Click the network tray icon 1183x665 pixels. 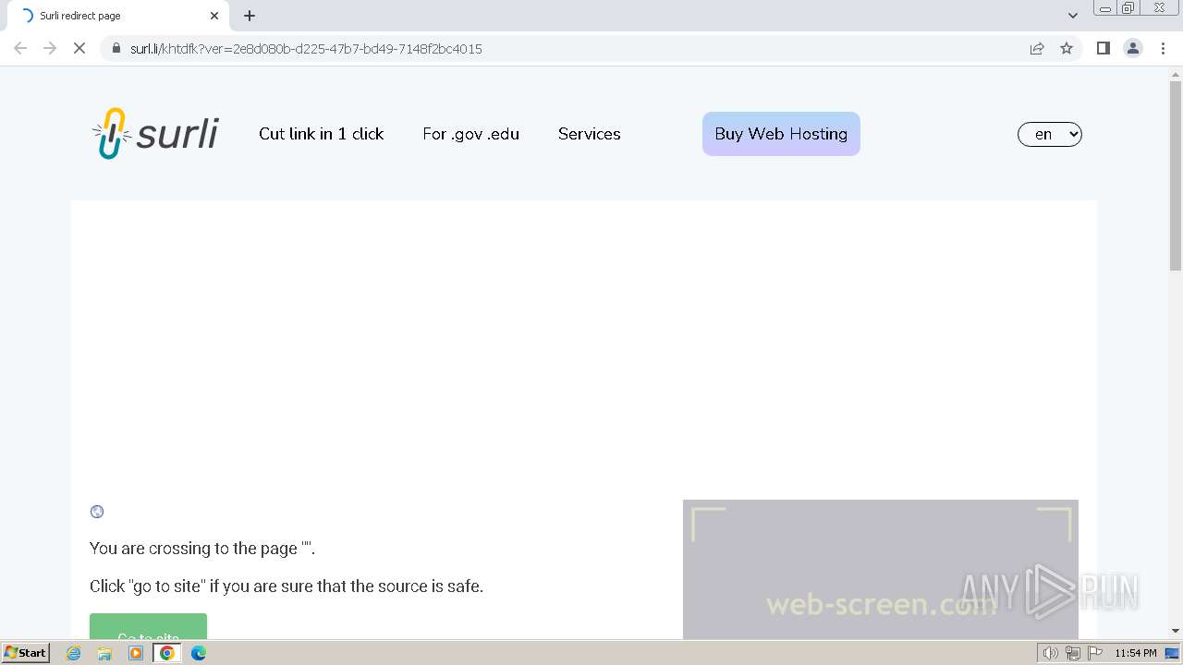pyautogui.click(x=1072, y=653)
